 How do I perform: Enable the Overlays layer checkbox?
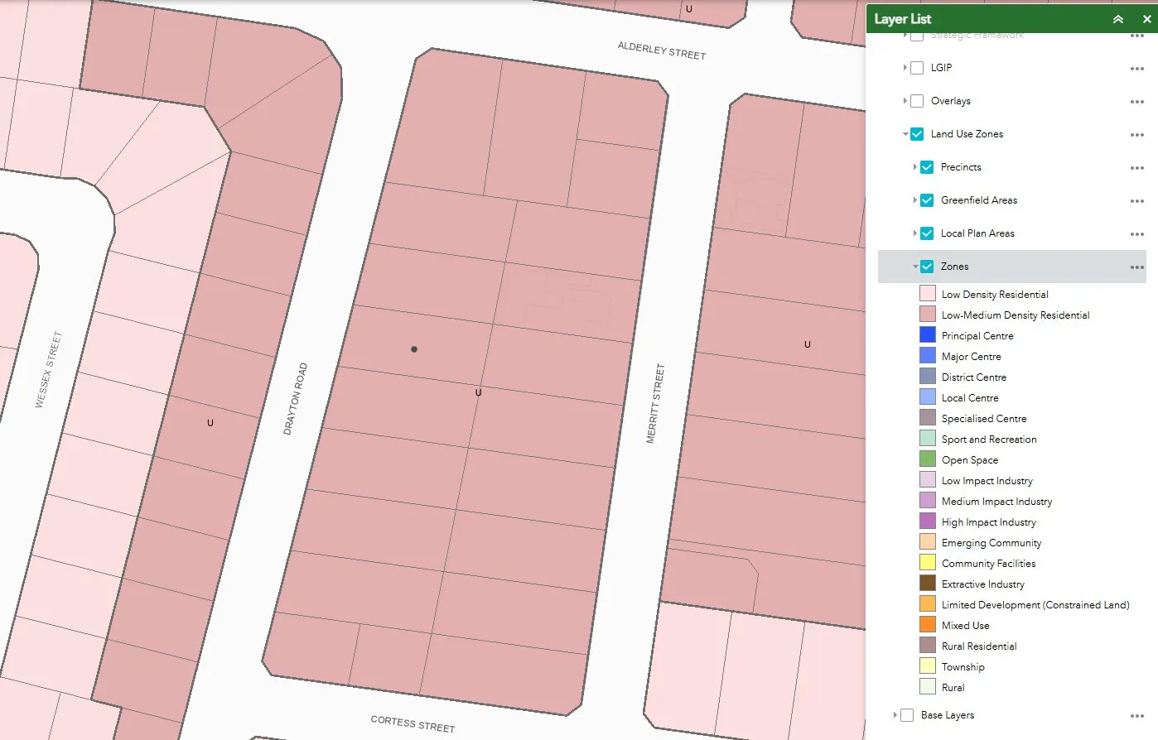pos(917,101)
